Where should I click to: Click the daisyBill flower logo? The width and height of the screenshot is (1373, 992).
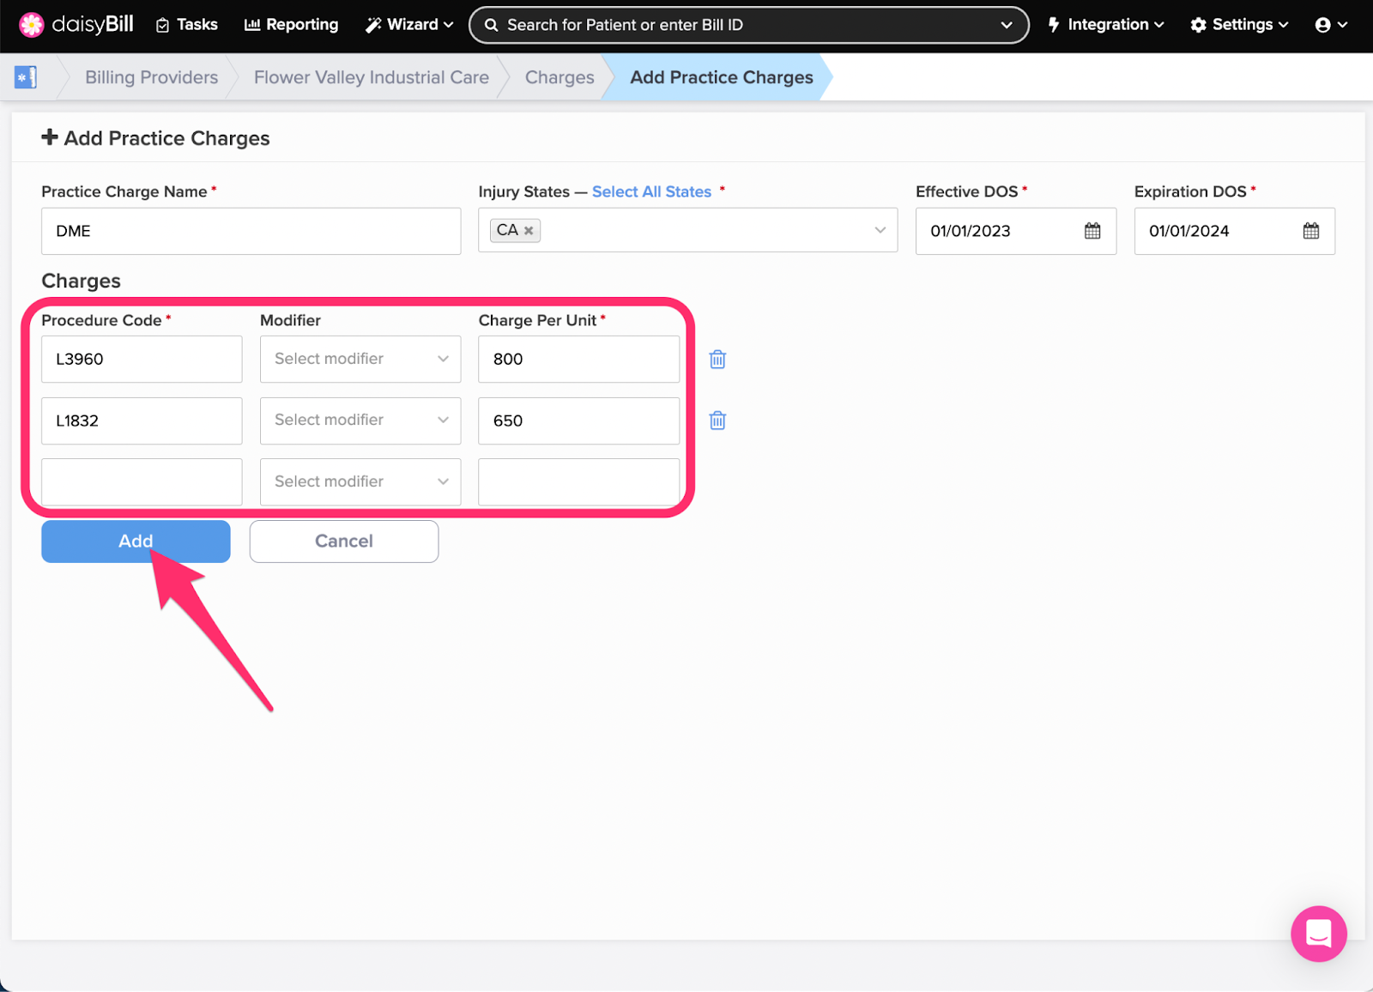(x=32, y=25)
